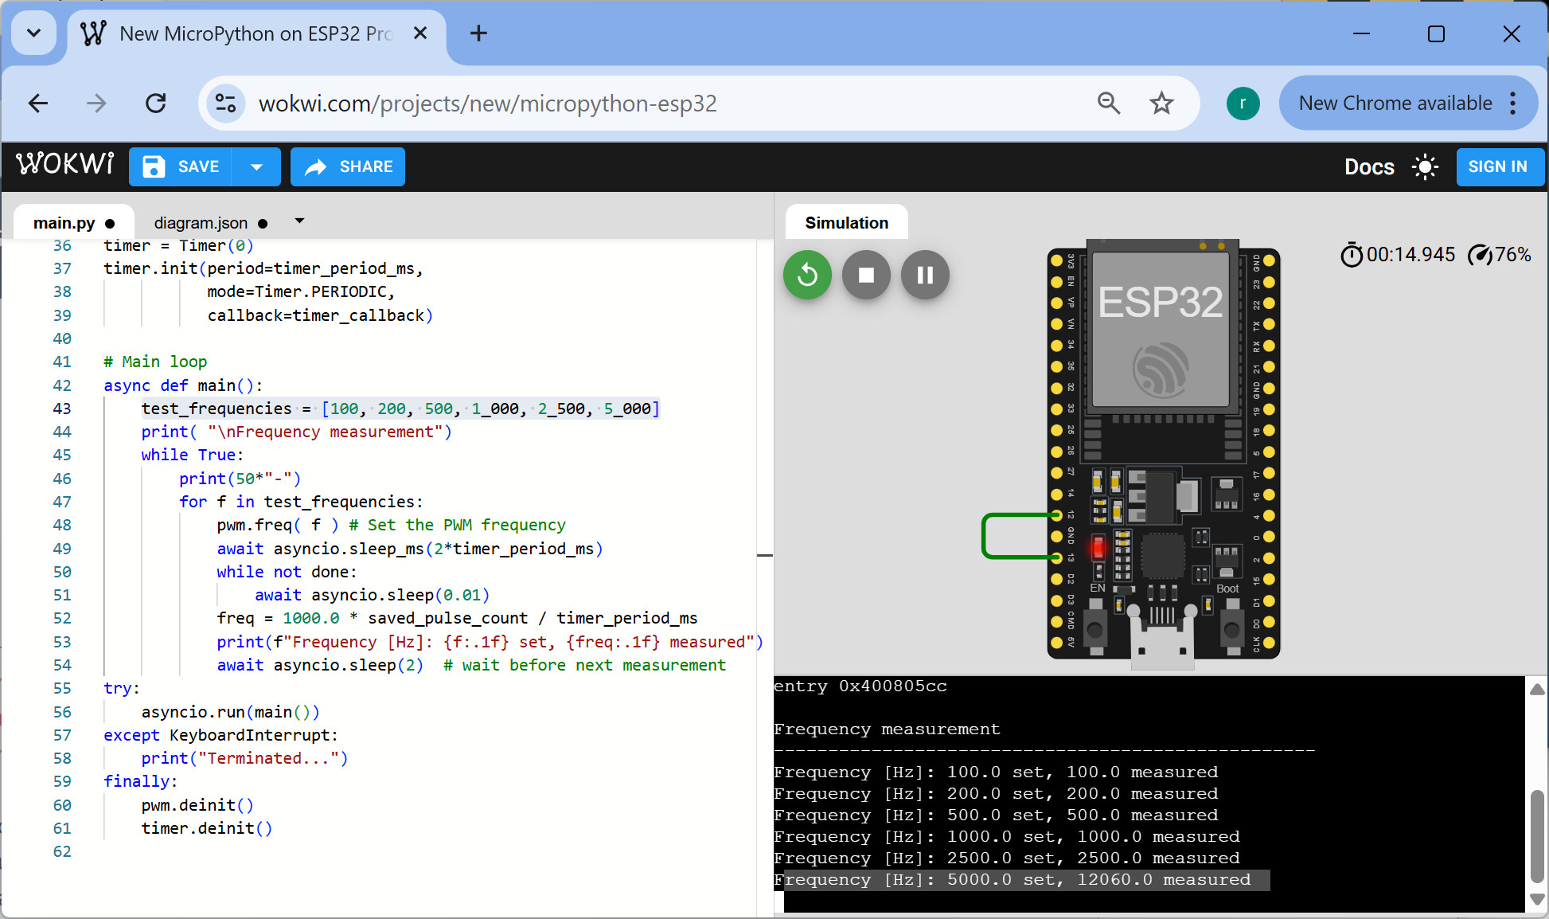The image size is (1549, 919).
Task: Click the address bar URL
Action: (x=488, y=104)
